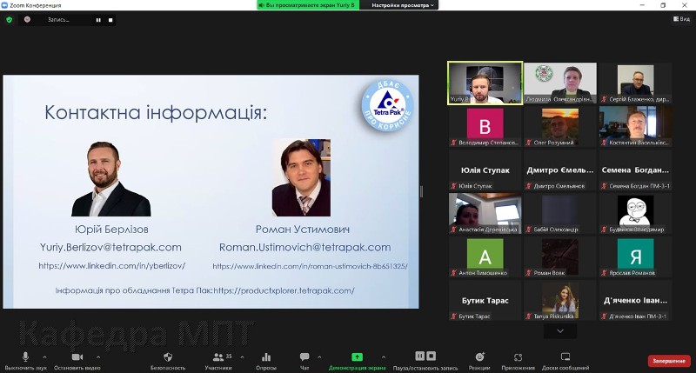Click Roman.Ustimovich@tetrapak.com email on slide
Image resolution: width=696 pixels, height=373 pixels.
(305, 247)
